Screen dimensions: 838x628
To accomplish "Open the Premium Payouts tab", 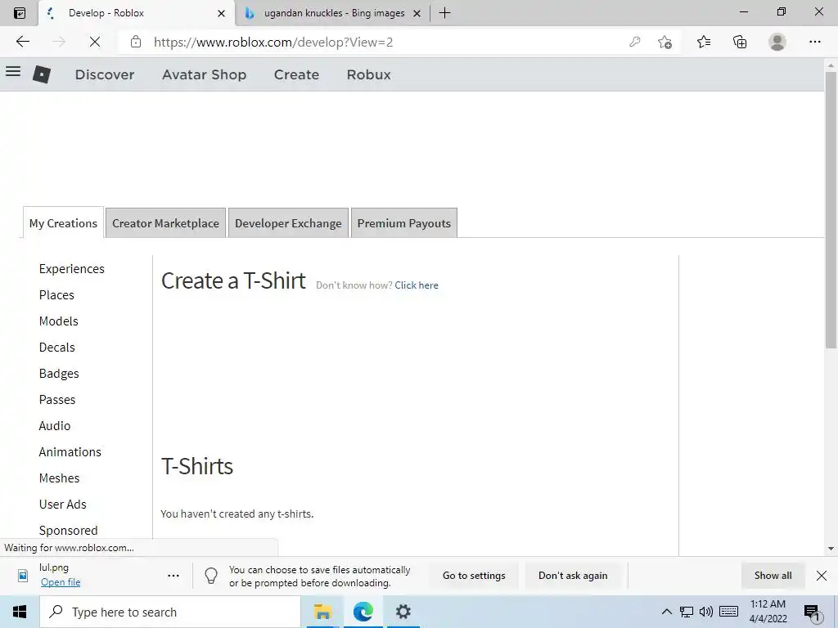I will pyautogui.click(x=404, y=223).
